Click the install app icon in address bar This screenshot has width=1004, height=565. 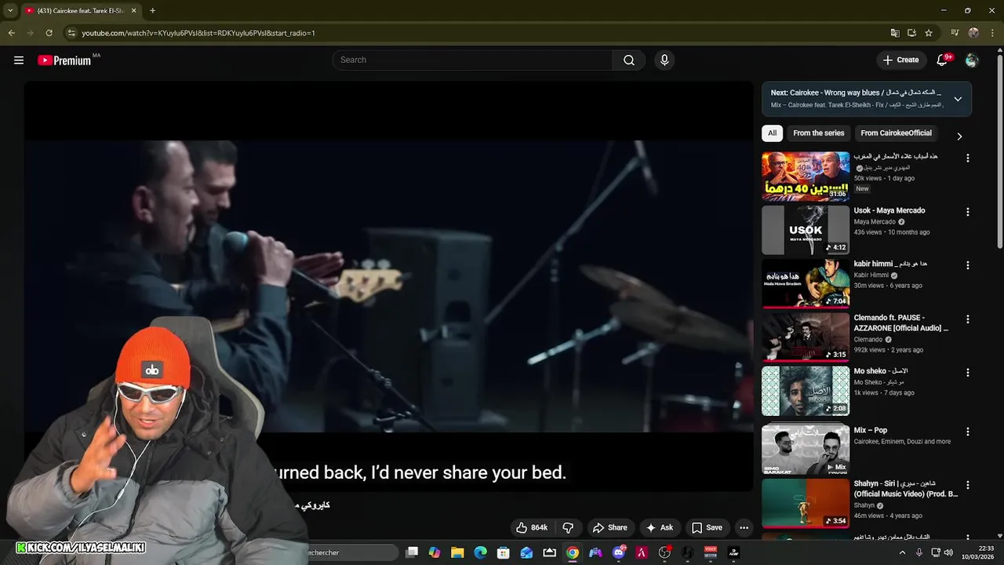[911, 33]
